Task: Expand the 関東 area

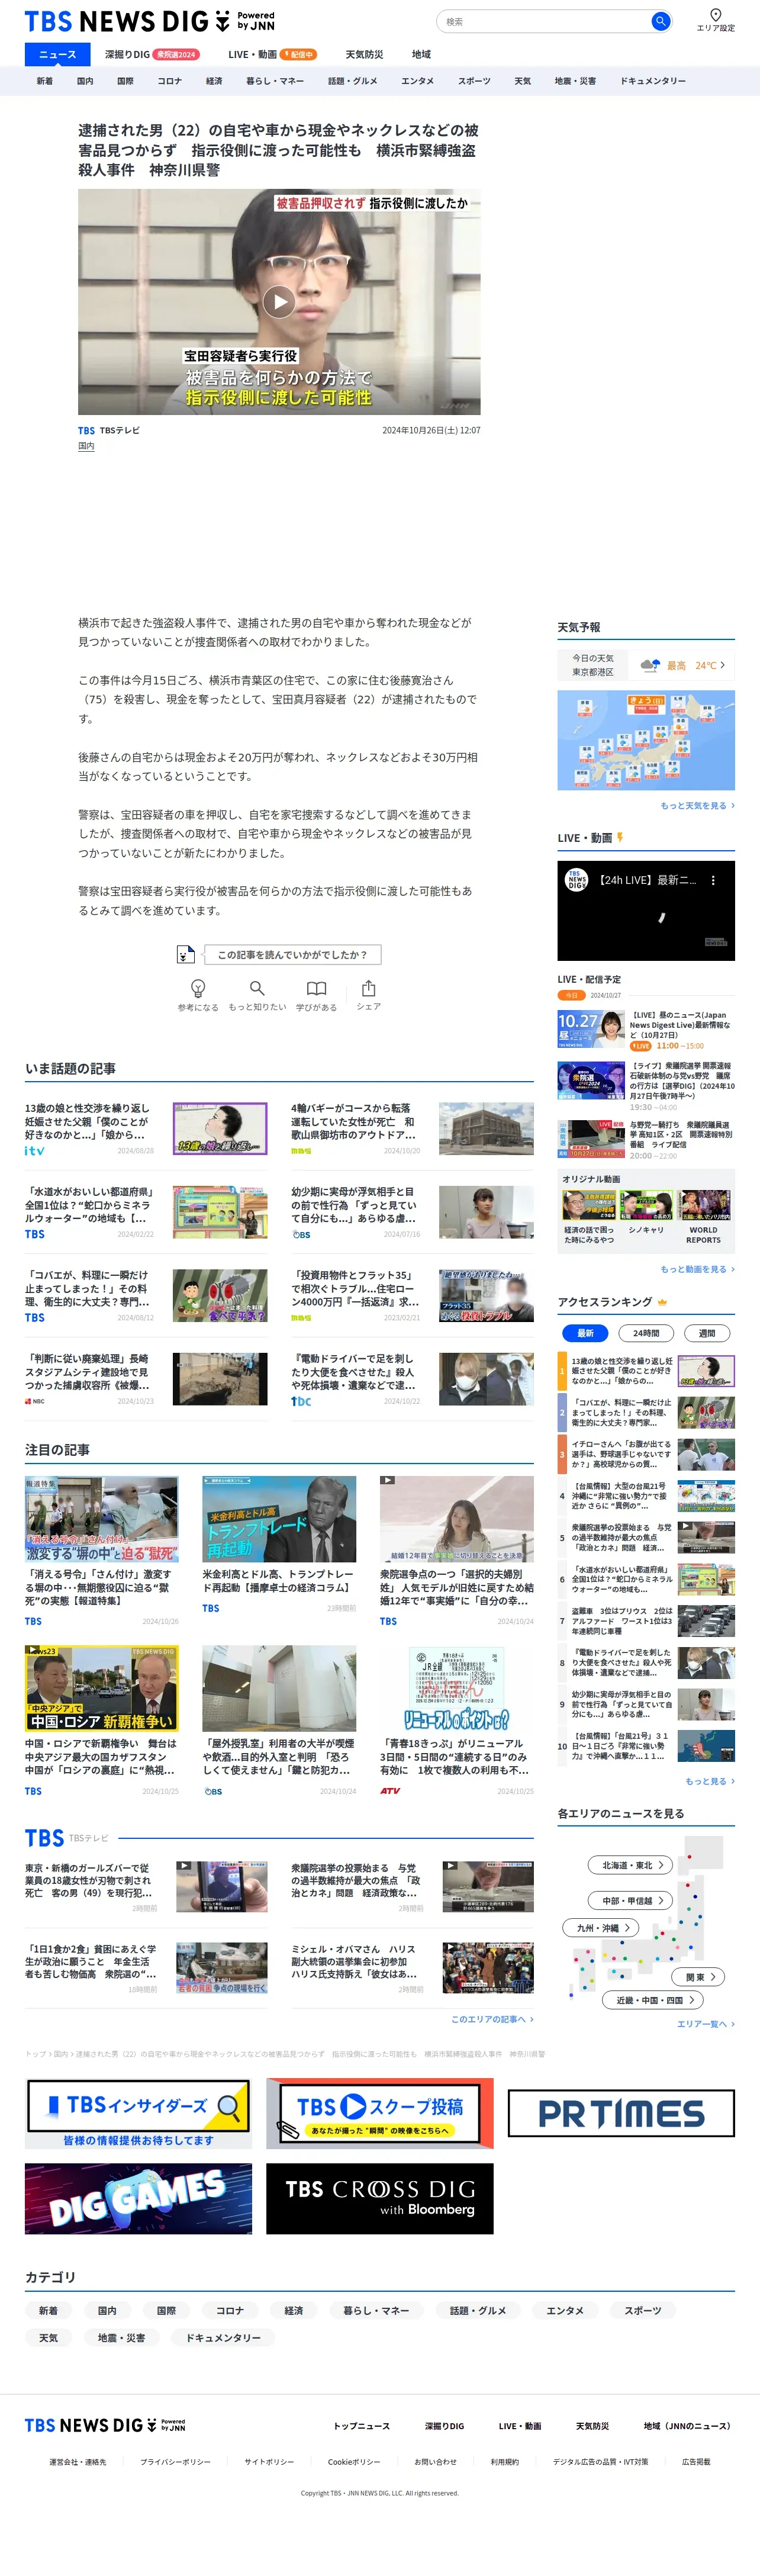Action: click(x=699, y=1977)
